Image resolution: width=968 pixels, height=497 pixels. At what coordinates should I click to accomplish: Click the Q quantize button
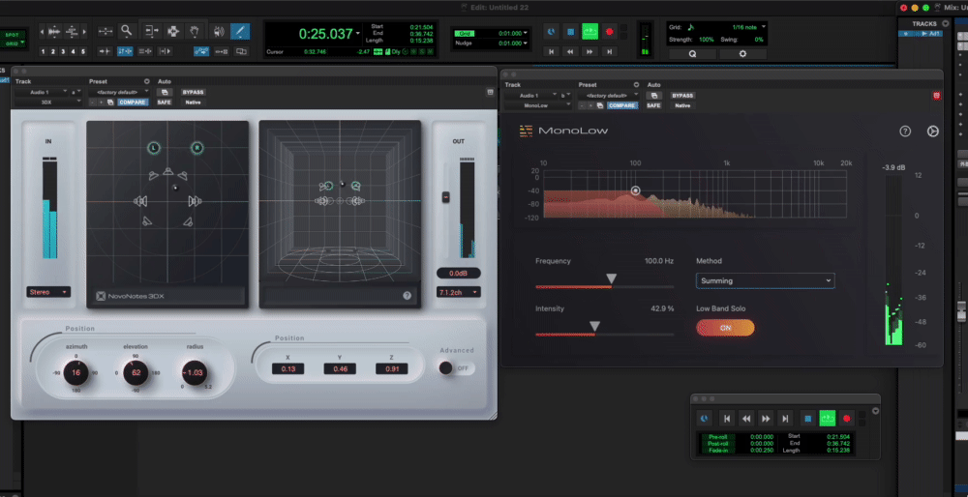tap(692, 53)
